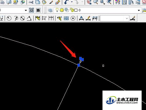Open the Zoom Window flyout
Image resolution: width=146 pixels, height=110 pixels.
(x=102, y=2)
